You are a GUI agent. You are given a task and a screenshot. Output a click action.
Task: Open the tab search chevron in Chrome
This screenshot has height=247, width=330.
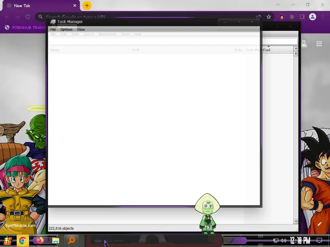point(278,5)
